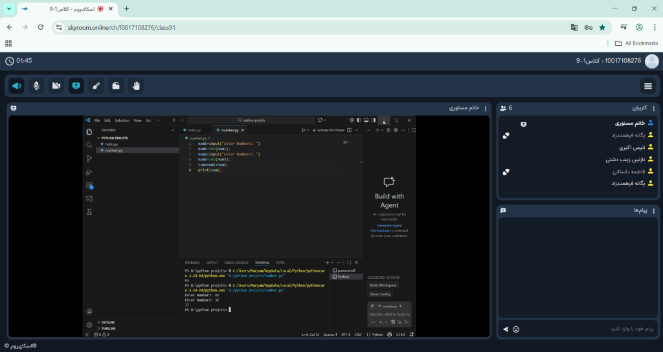Image resolution: width=663 pixels, height=352 pixels.
Task: Click the screen share icon
Action: click(76, 85)
